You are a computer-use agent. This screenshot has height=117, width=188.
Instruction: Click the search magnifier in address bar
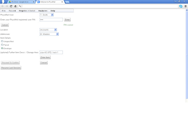[x=20, y=6]
